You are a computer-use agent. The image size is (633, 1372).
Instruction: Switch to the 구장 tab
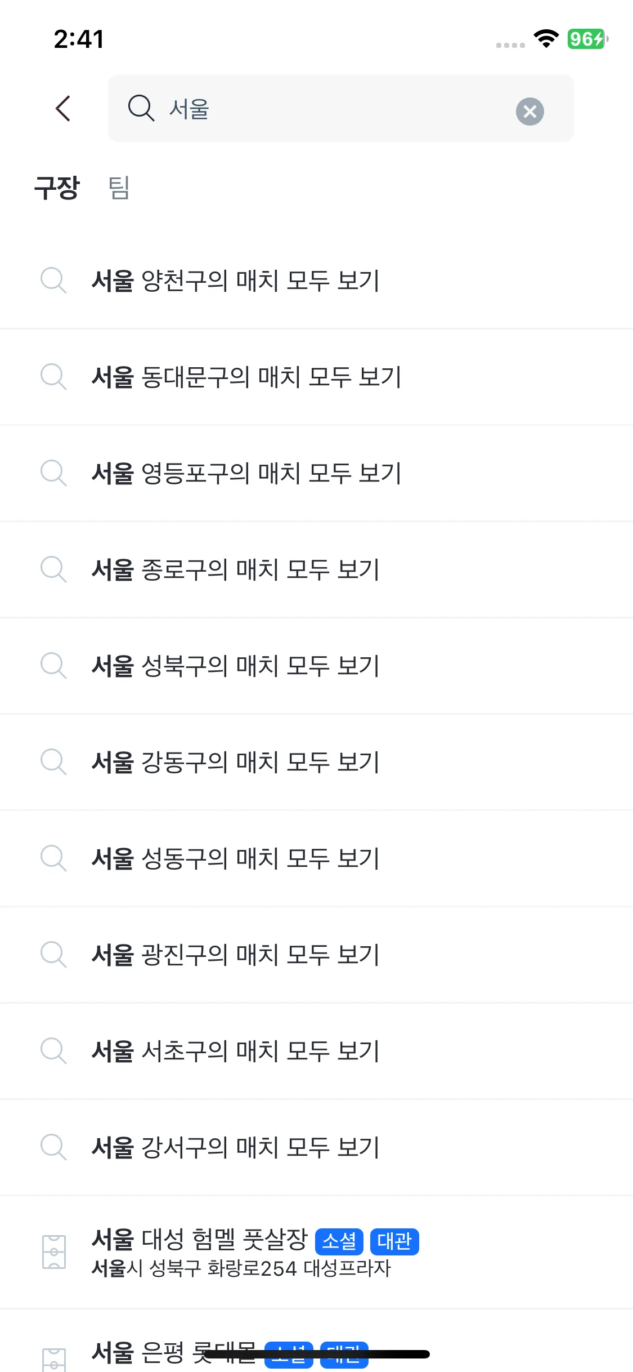(x=57, y=188)
